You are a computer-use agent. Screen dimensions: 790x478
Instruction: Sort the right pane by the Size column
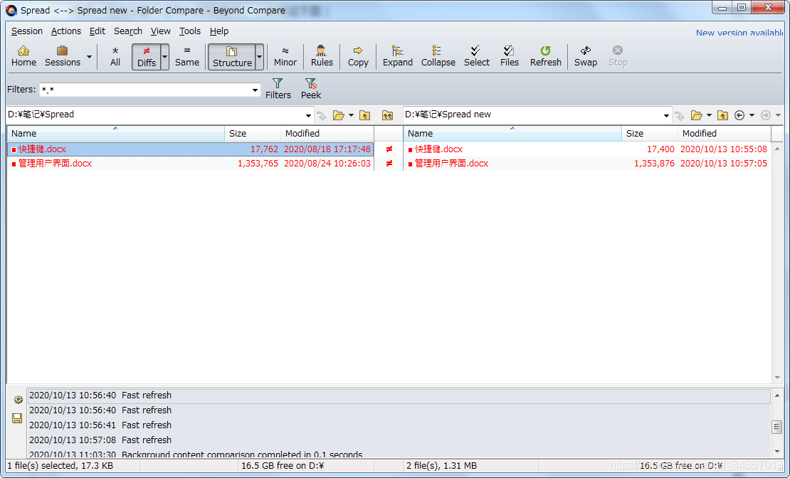pyautogui.click(x=650, y=134)
